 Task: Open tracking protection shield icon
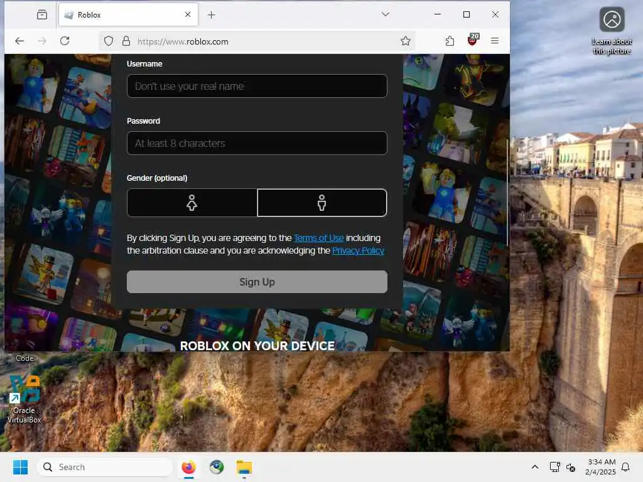(x=108, y=41)
